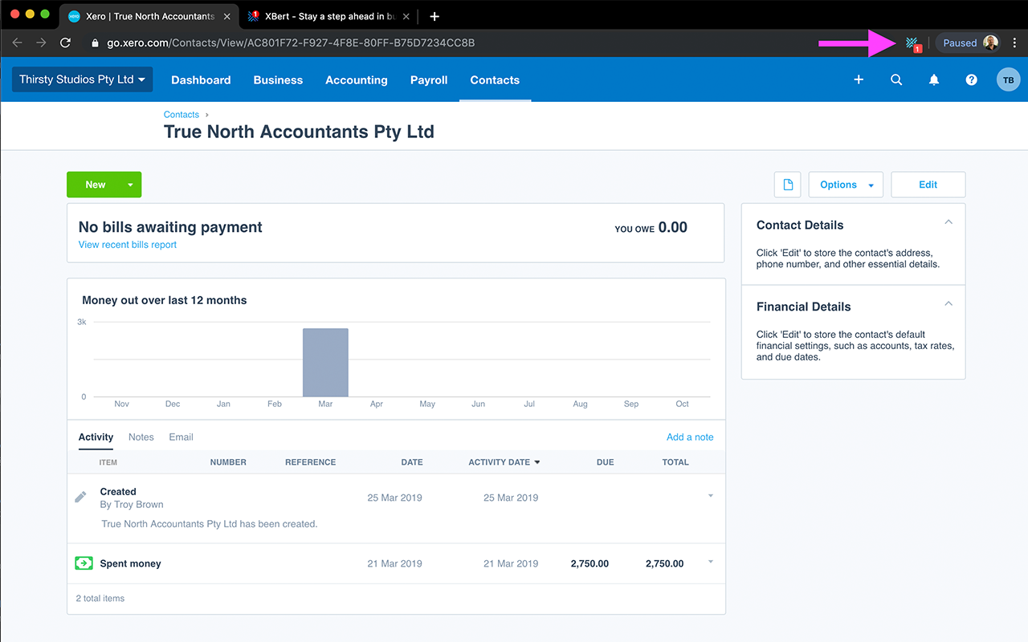Click the Date column header

(412, 462)
